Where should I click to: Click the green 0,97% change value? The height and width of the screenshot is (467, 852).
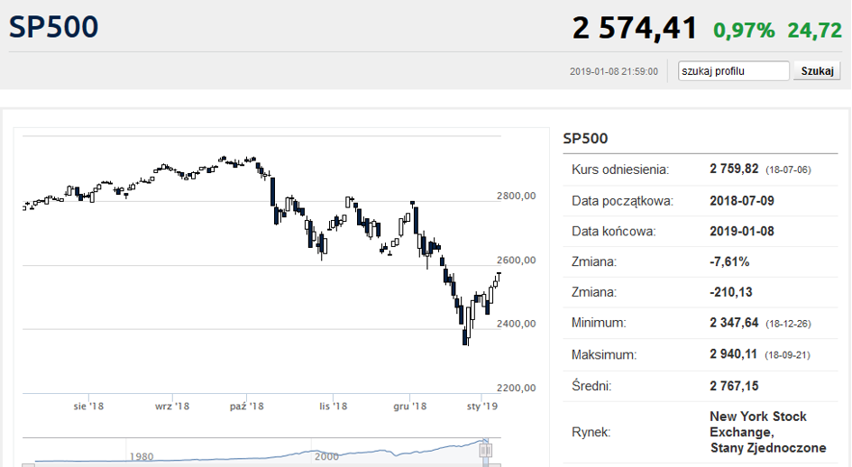[744, 31]
